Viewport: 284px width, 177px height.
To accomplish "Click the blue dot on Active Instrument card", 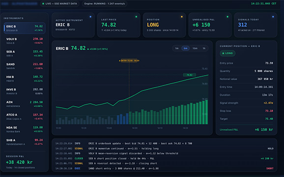I will 90,17.
